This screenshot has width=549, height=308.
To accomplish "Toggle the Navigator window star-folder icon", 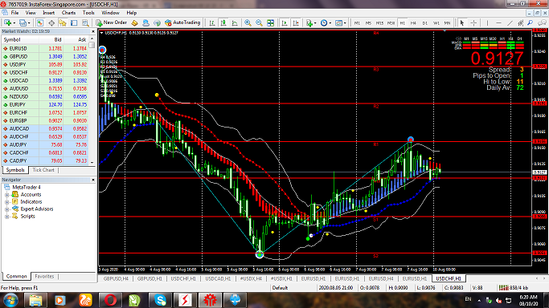I will coord(63,22).
